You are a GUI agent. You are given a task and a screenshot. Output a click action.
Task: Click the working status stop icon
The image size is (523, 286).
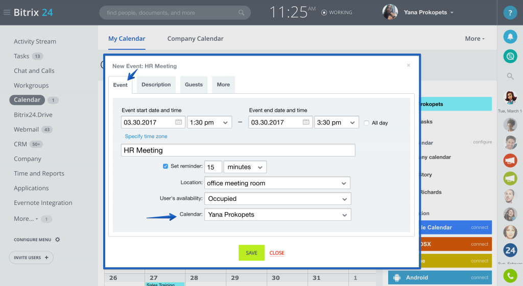324,13
